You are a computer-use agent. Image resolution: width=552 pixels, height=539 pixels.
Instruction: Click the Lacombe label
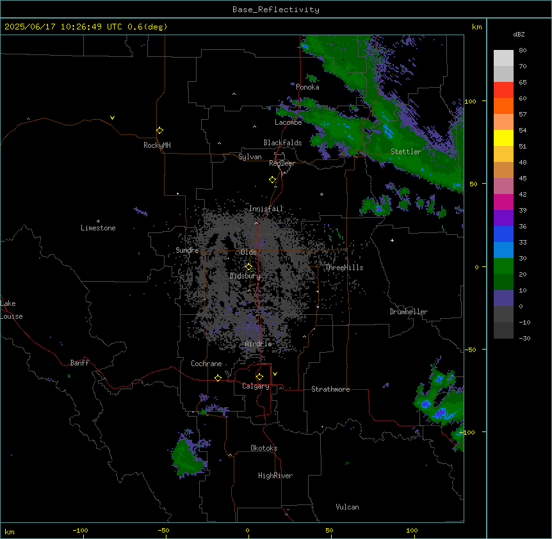(x=288, y=122)
